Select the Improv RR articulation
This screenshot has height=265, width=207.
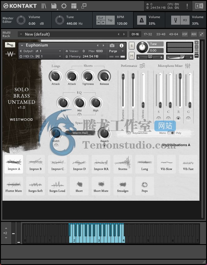(x=101, y=164)
